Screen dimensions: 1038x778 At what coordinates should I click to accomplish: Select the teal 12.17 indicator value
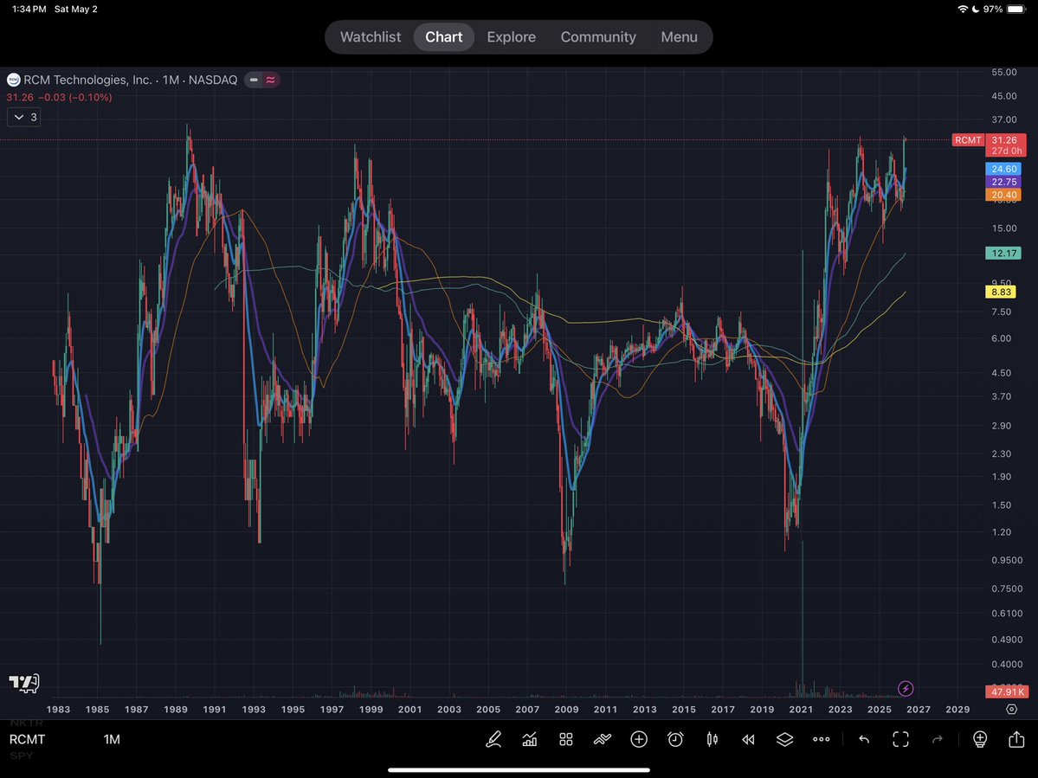(x=1003, y=253)
